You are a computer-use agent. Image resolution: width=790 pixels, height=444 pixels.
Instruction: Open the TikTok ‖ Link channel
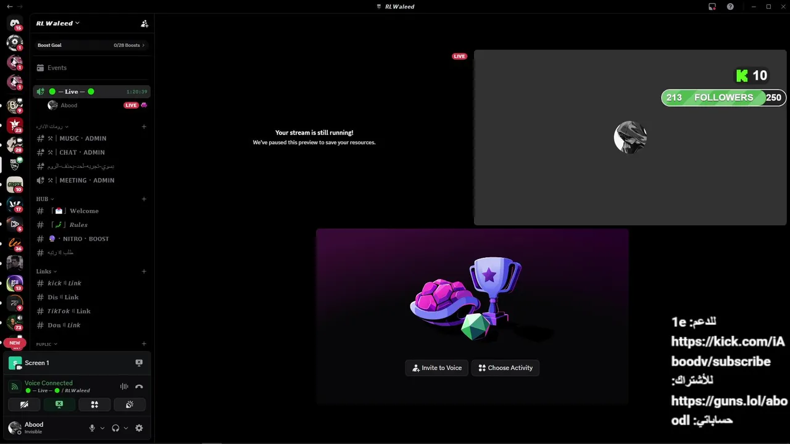click(91, 311)
